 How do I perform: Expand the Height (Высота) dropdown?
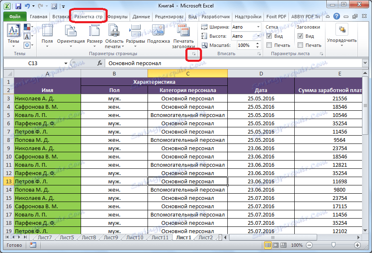click(258, 36)
